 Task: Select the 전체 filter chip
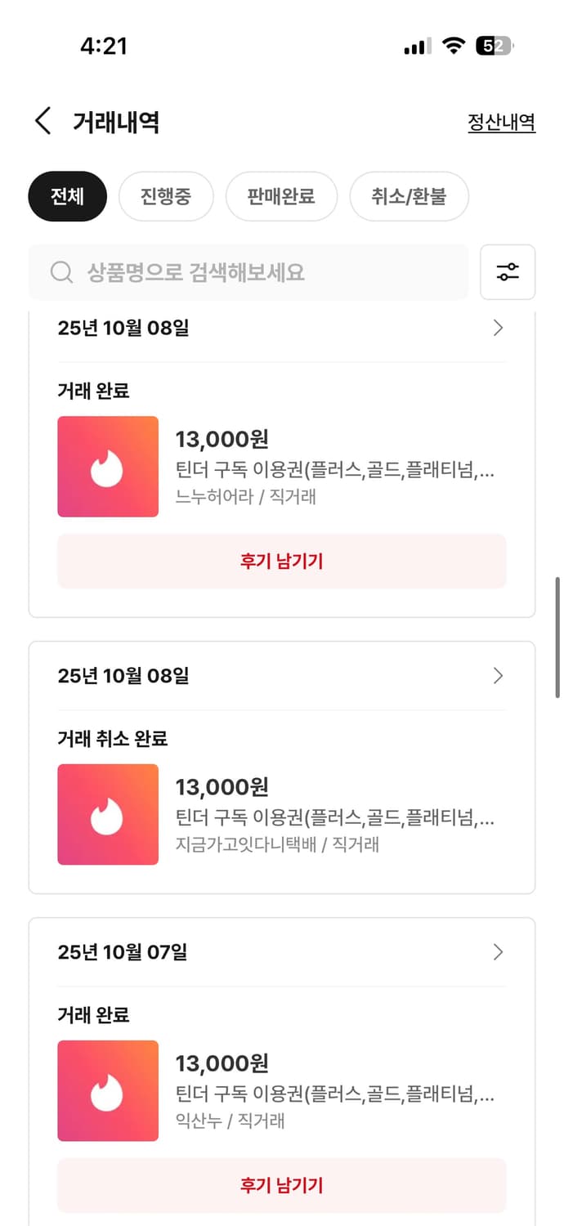pos(66,196)
